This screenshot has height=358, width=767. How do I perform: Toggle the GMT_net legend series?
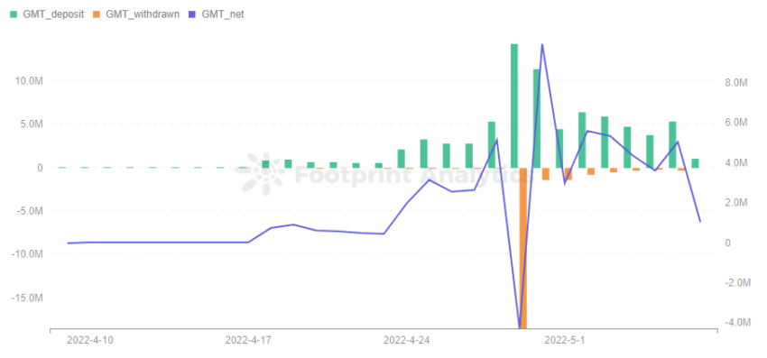pyautogui.click(x=217, y=14)
